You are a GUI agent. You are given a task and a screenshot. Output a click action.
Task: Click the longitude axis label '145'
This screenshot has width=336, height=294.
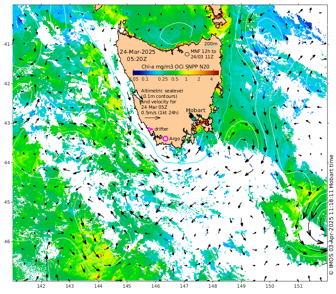(x=127, y=286)
